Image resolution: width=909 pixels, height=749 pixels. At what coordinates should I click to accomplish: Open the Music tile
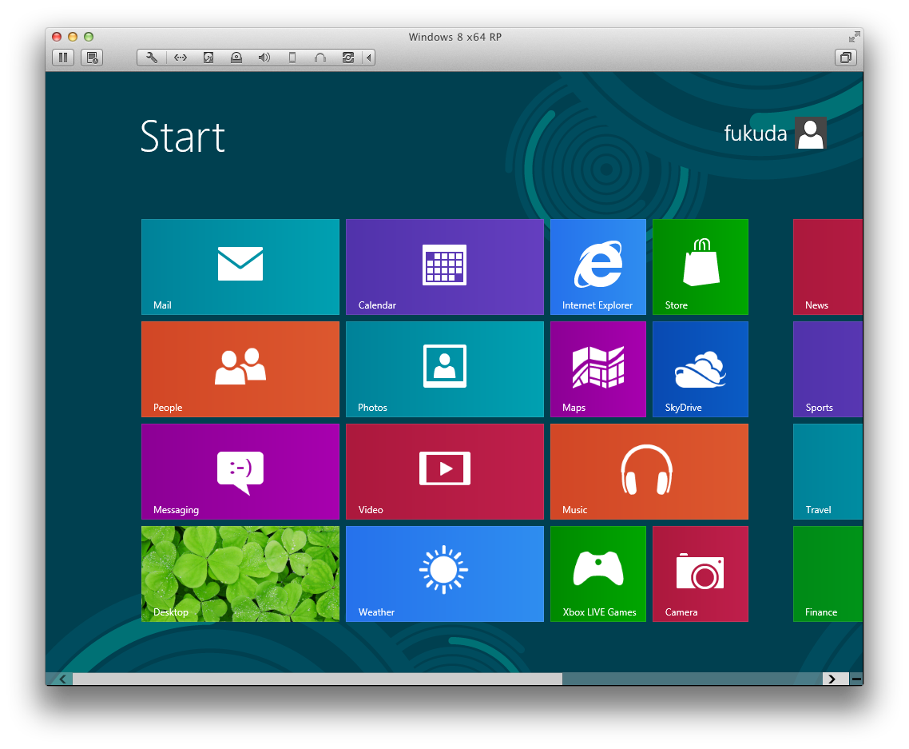(649, 472)
